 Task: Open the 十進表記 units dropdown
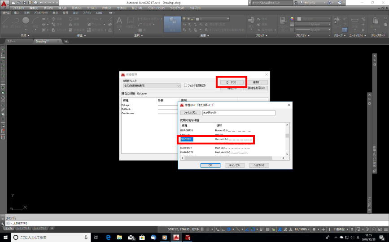click(341, 229)
